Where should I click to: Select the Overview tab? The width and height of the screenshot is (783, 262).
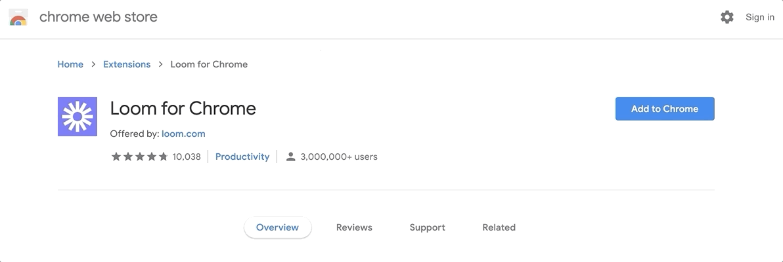[x=277, y=227]
